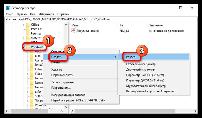Image resolution: width=202 pixels, height=118 pixels.
Task: Open the Файл menu
Action: coord(9,14)
